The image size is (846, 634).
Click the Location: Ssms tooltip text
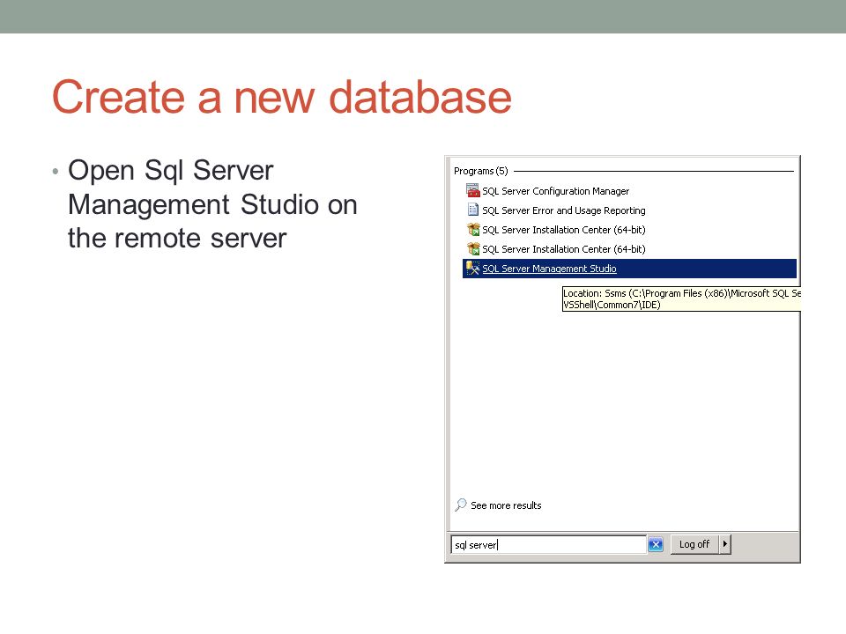(x=681, y=299)
